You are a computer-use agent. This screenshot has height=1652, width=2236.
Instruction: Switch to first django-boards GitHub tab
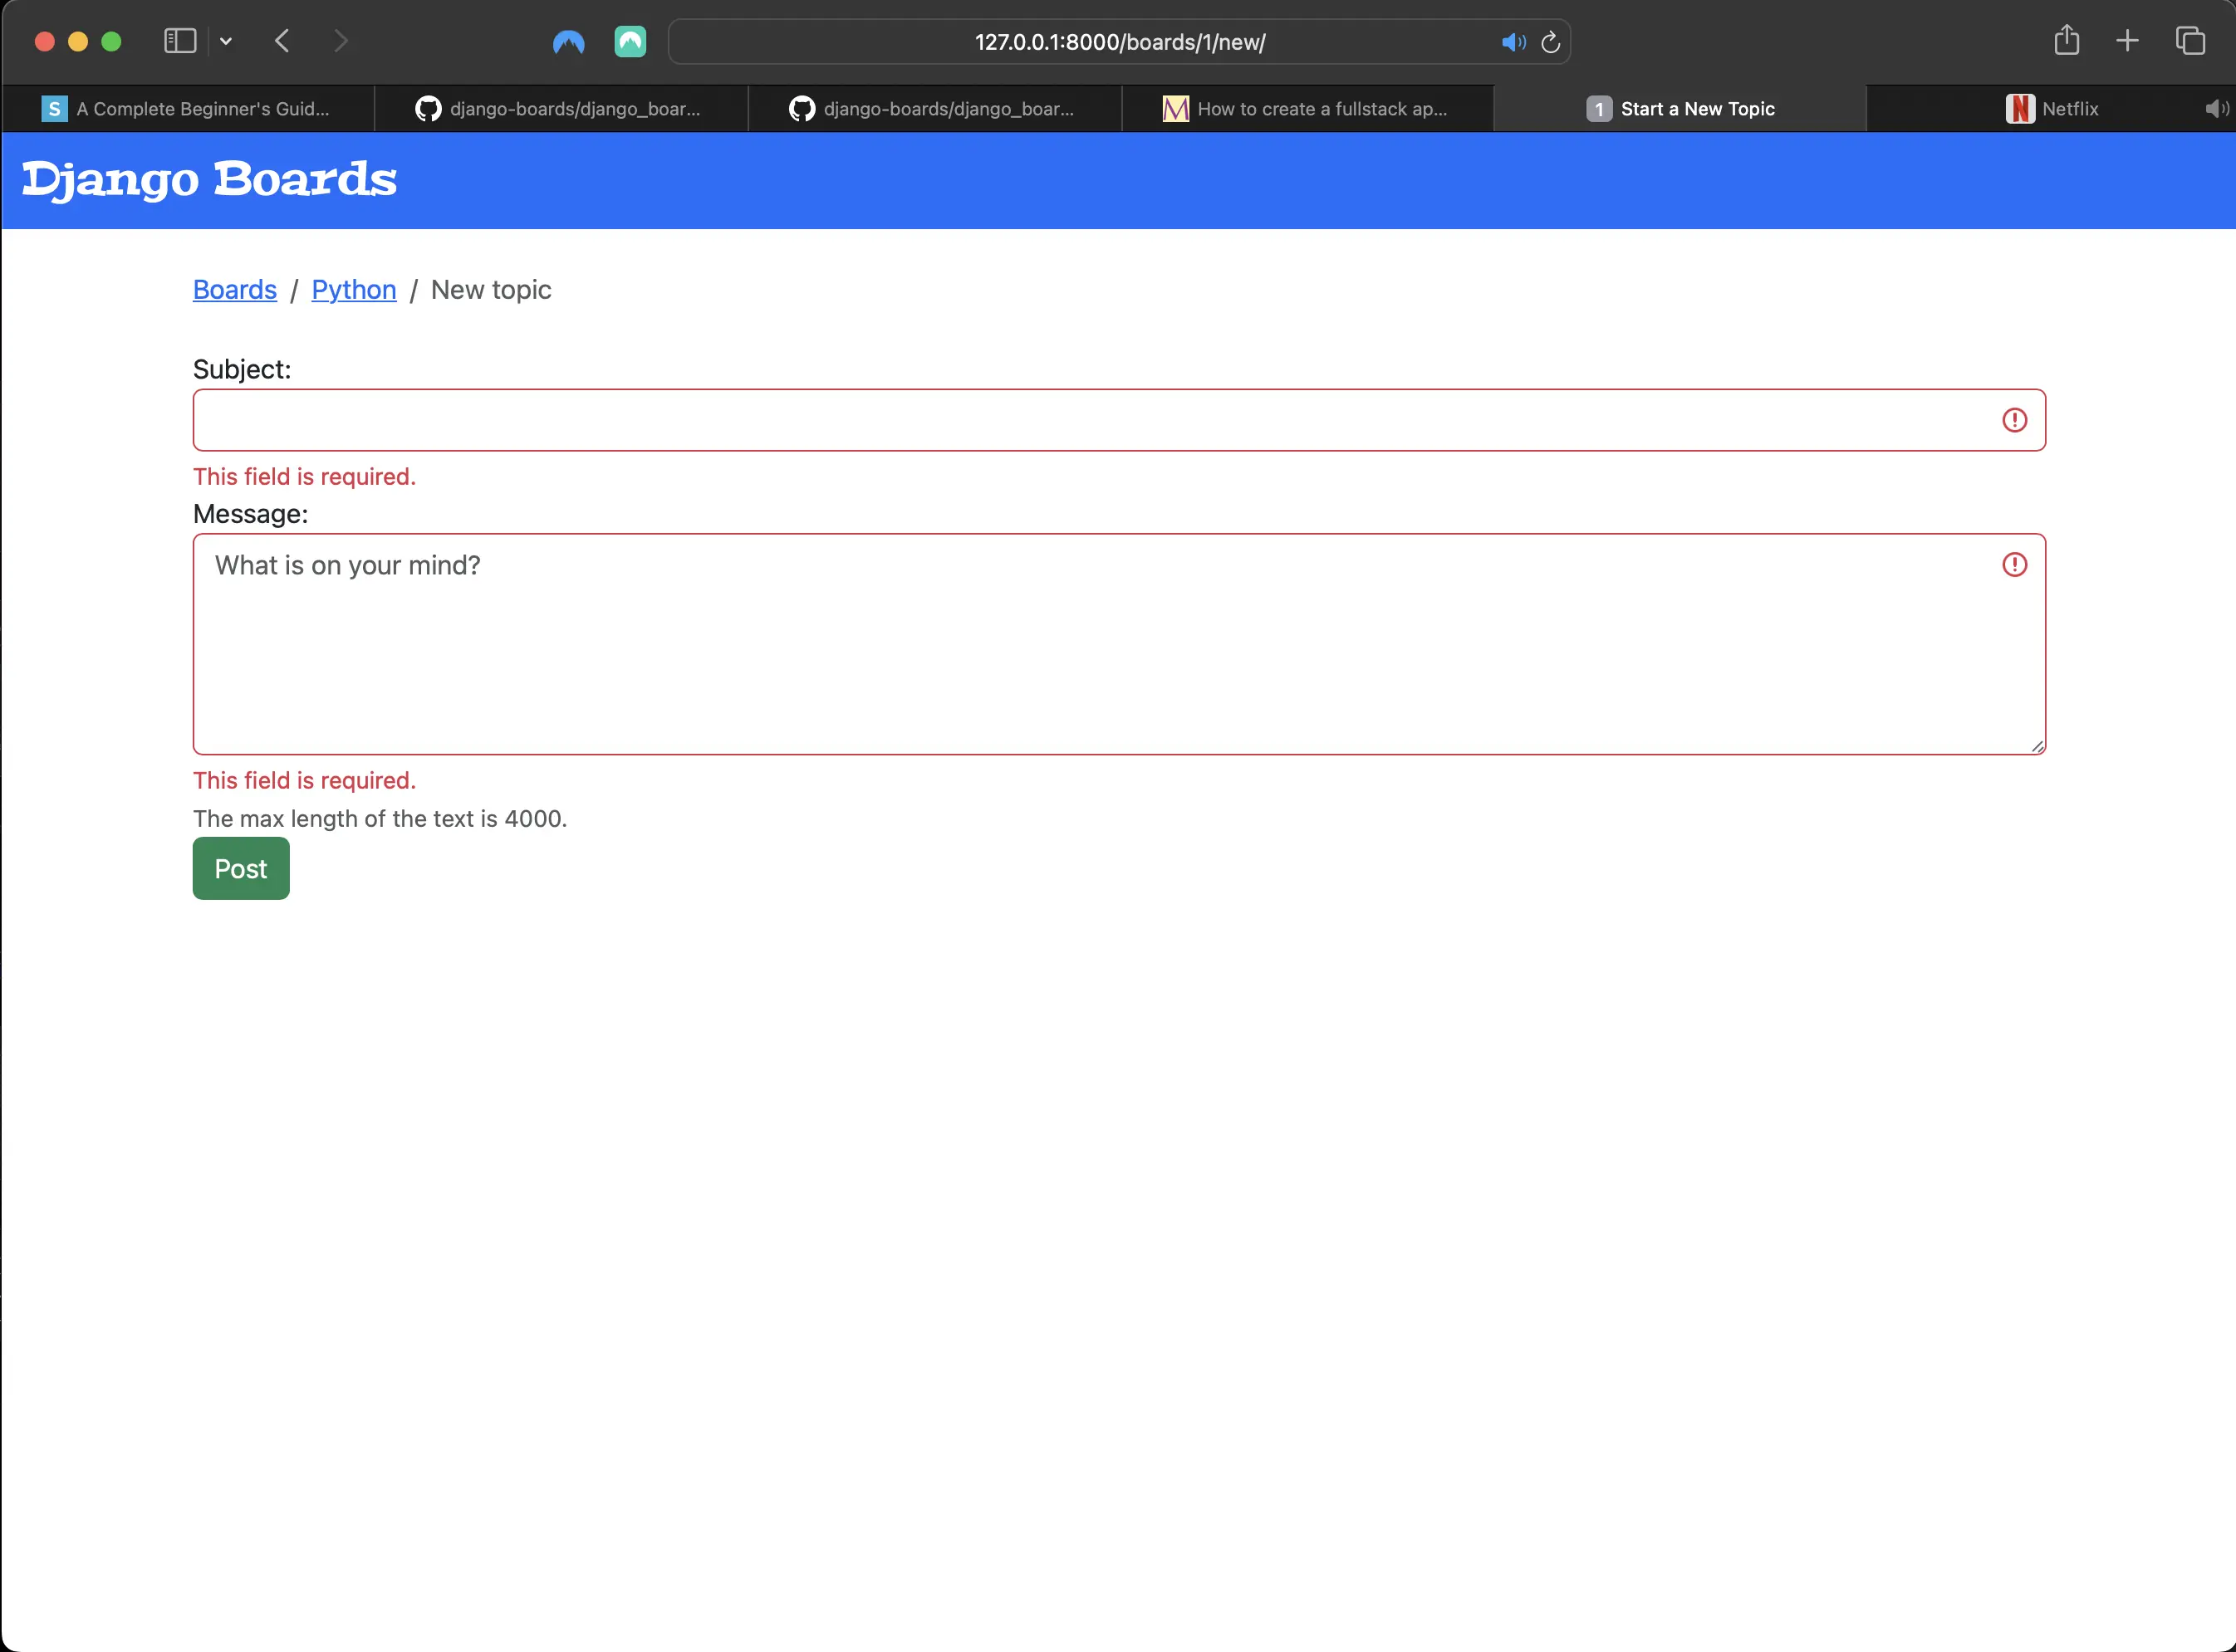click(x=561, y=109)
